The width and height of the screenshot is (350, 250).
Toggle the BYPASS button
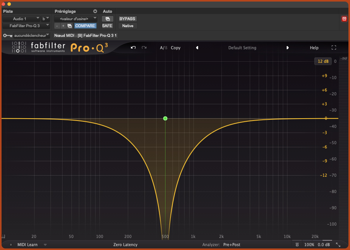click(x=127, y=19)
